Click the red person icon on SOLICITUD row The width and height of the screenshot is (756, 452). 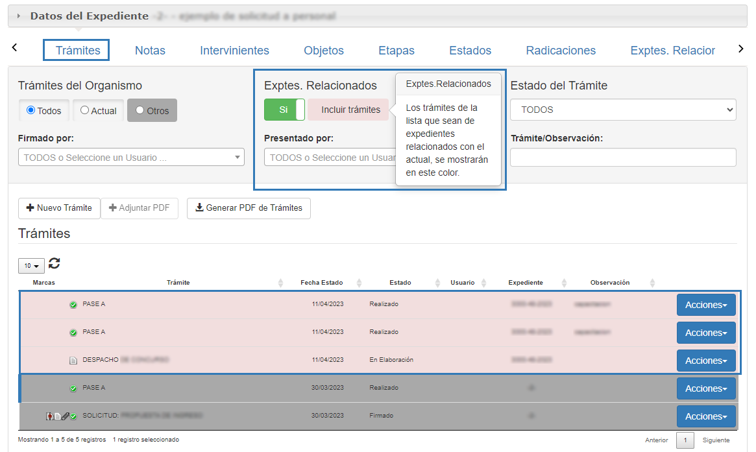click(50, 416)
